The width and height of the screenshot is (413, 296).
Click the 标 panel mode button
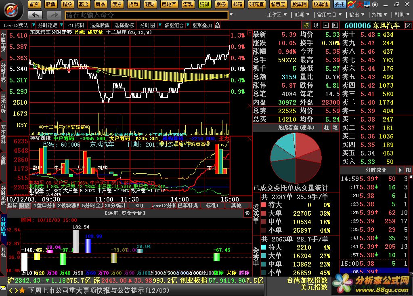306,25
